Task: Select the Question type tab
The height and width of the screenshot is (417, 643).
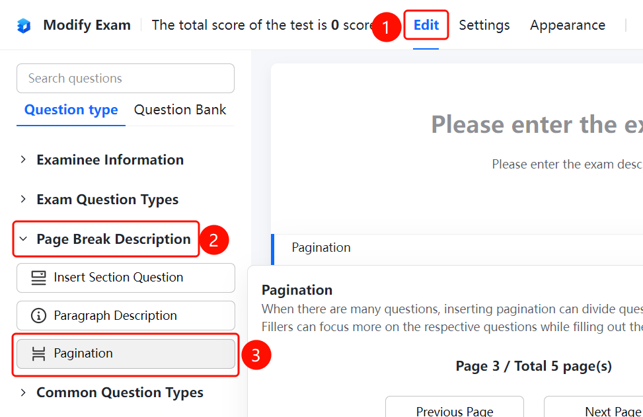Action: click(x=71, y=110)
